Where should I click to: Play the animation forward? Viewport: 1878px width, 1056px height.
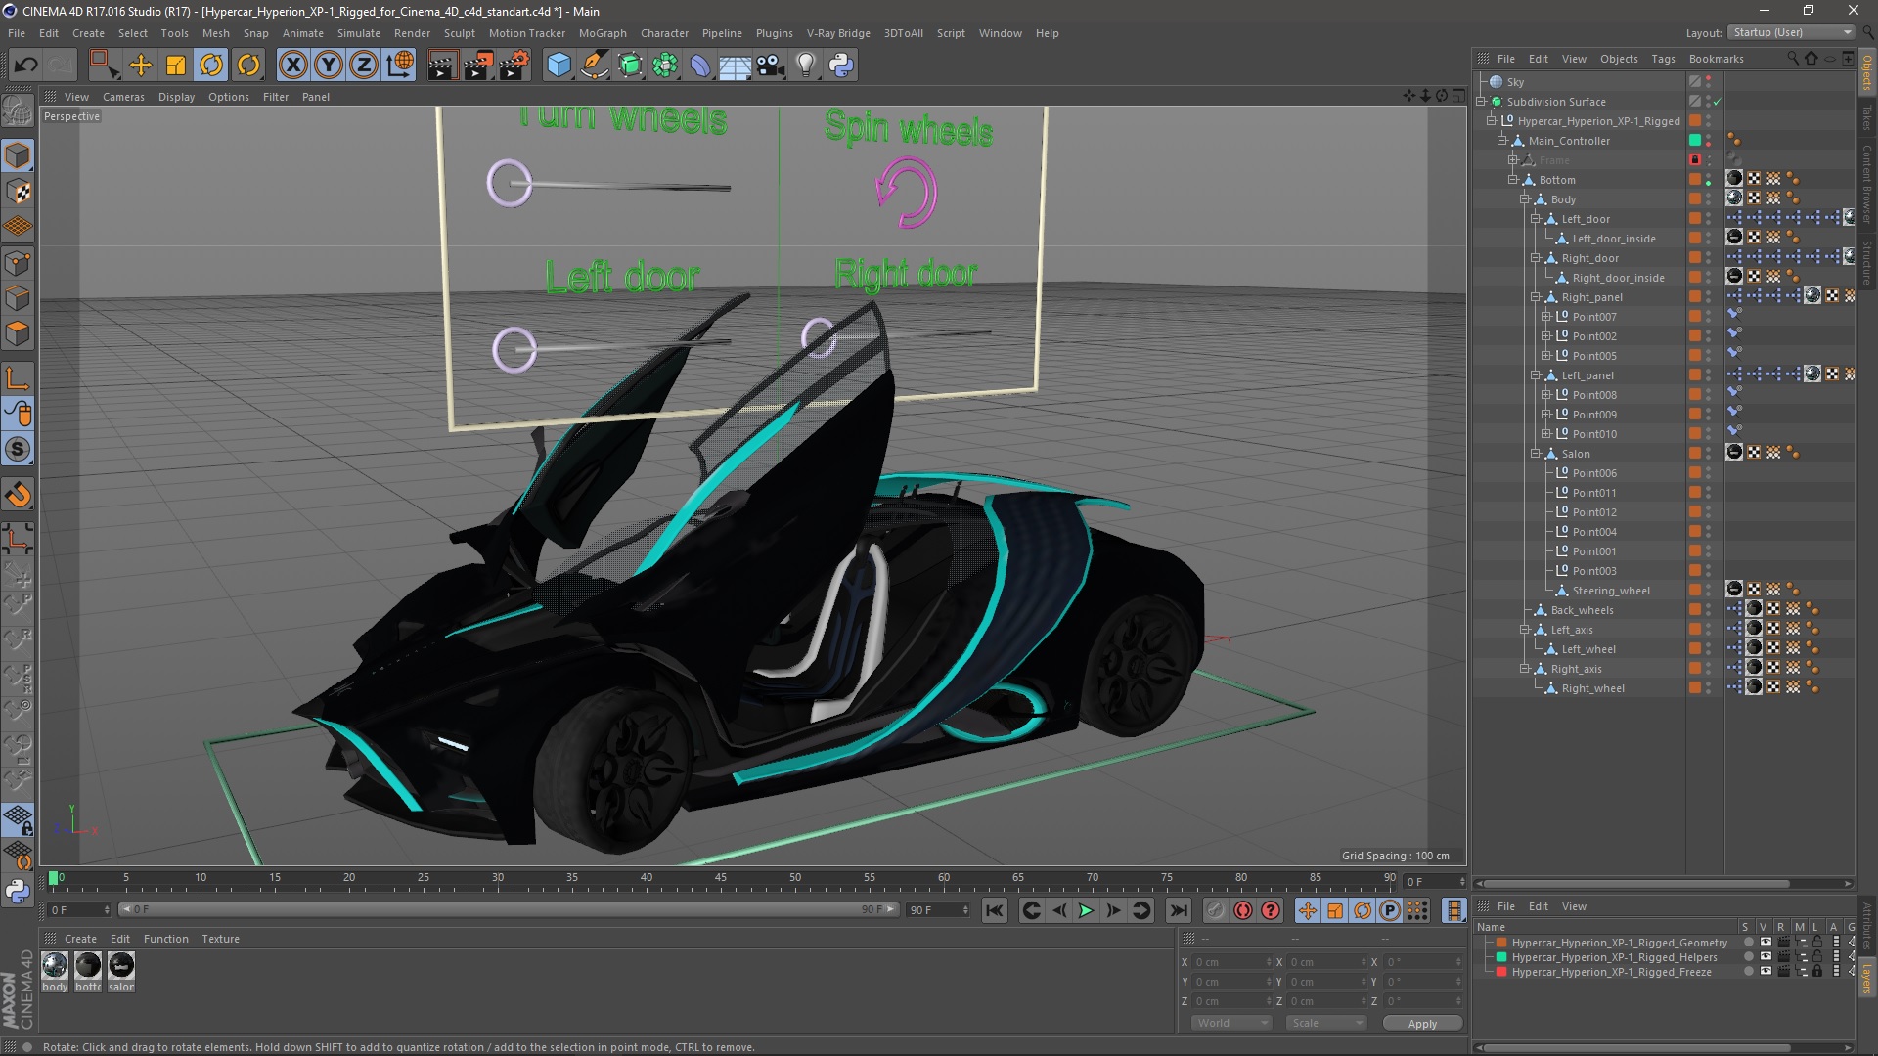coord(1086,910)
